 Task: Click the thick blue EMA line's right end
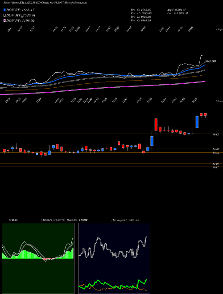205,65
